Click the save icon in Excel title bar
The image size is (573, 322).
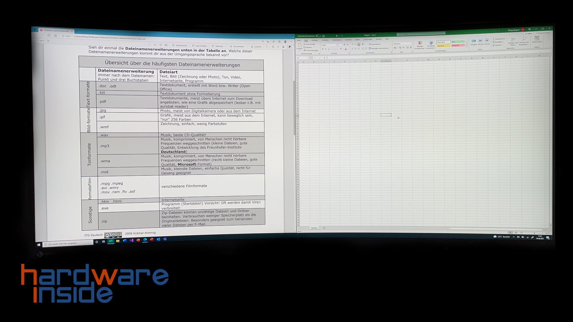(324, 36)
